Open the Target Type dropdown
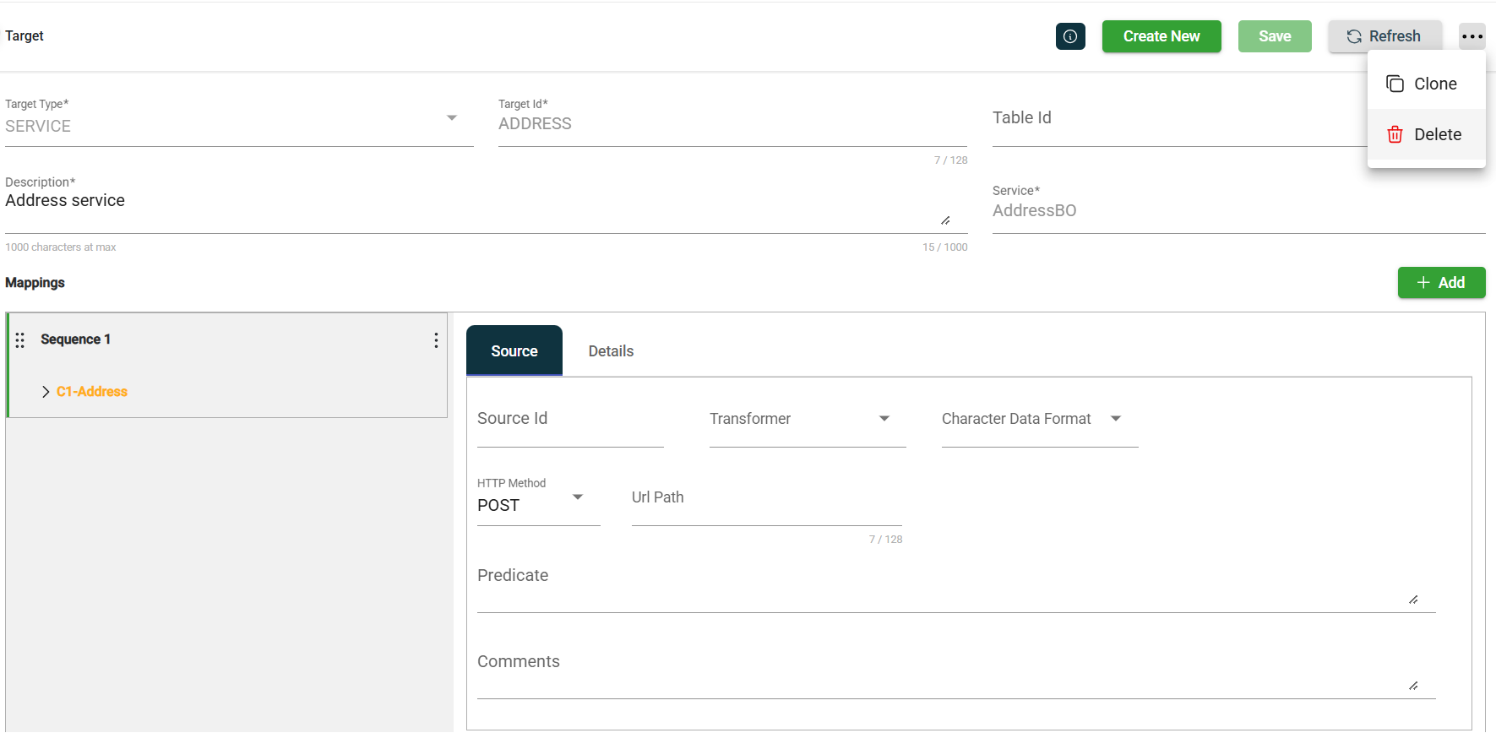The height and width of the screenshot is (733, 1496). [451, 118]
